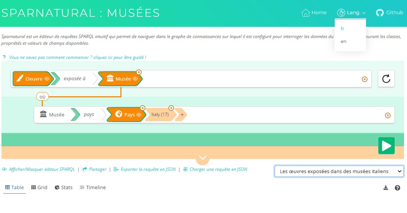Switch to the Stats tab
The height and width of the screenshot is (213, 407).
pyautogui.click(x=64, y=187)
